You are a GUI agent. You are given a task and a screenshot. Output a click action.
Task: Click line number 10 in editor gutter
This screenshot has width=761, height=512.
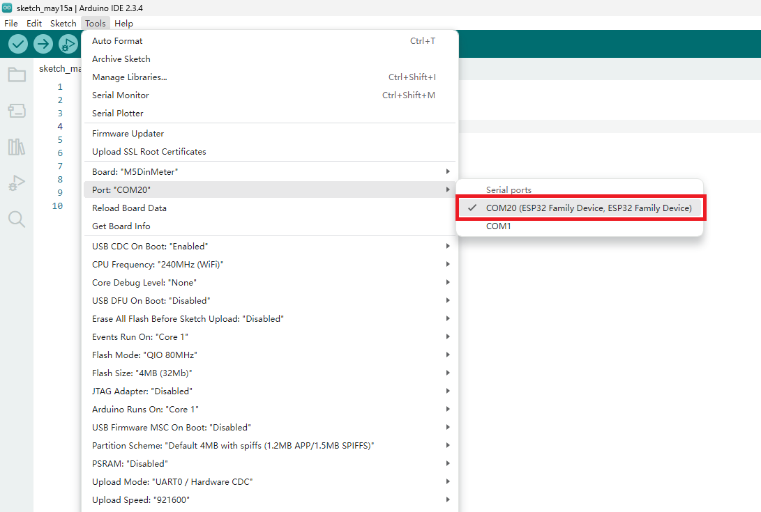tap(57, 206)
